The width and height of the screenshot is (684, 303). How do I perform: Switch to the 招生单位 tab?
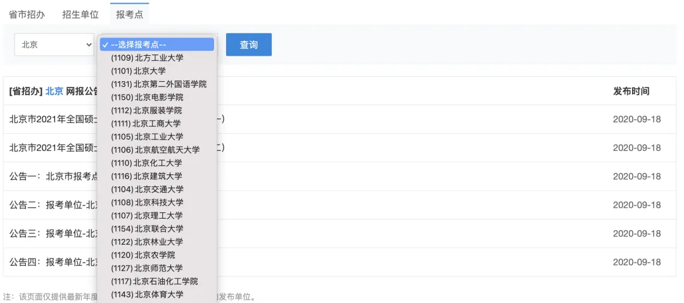coord(80,15)
